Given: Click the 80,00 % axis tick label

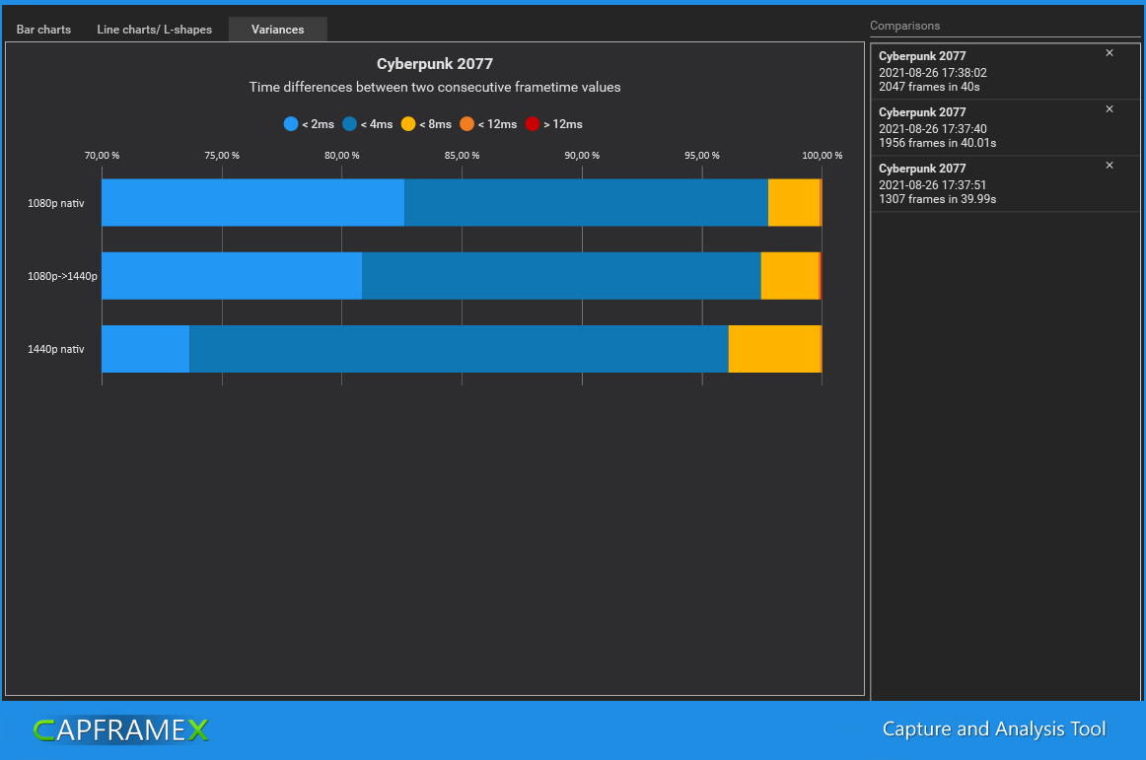Looking at the screenshot, I should 342,156.
